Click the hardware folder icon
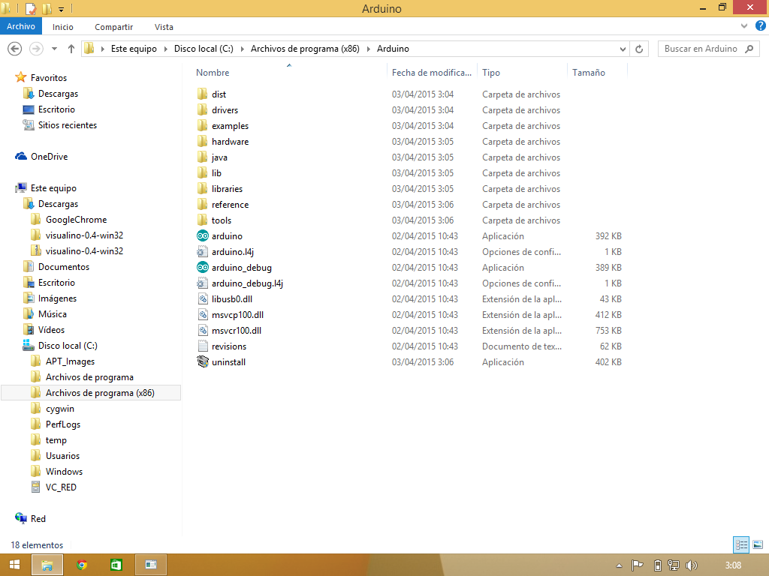The height and width of the screenshot is (576, 769). (203, 142)
